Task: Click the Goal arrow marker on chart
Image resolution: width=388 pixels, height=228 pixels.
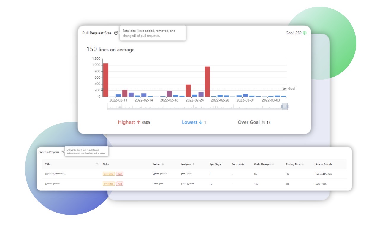Action: 284,89
